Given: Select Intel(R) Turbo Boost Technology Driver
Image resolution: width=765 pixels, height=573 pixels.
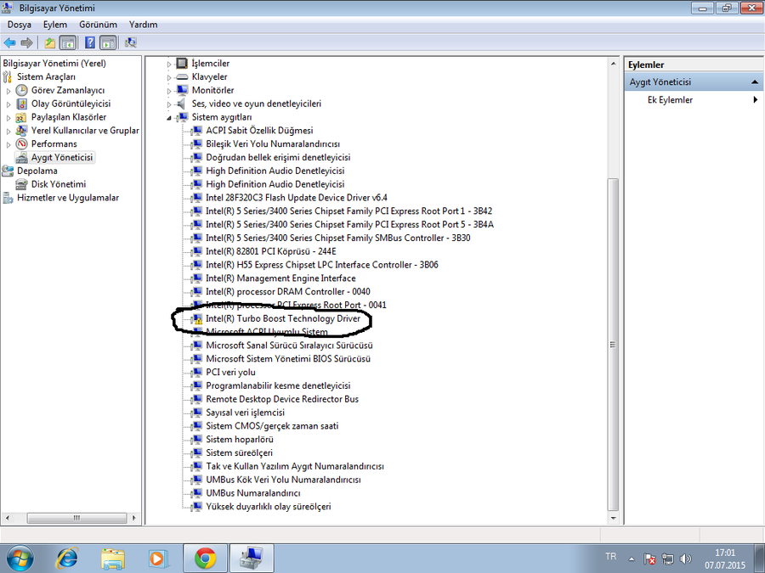Looking at the screenshot, I should (x=283, y=318).
